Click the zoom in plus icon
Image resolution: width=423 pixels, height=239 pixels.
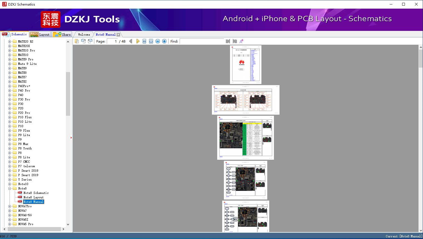[x=164, y=41]
